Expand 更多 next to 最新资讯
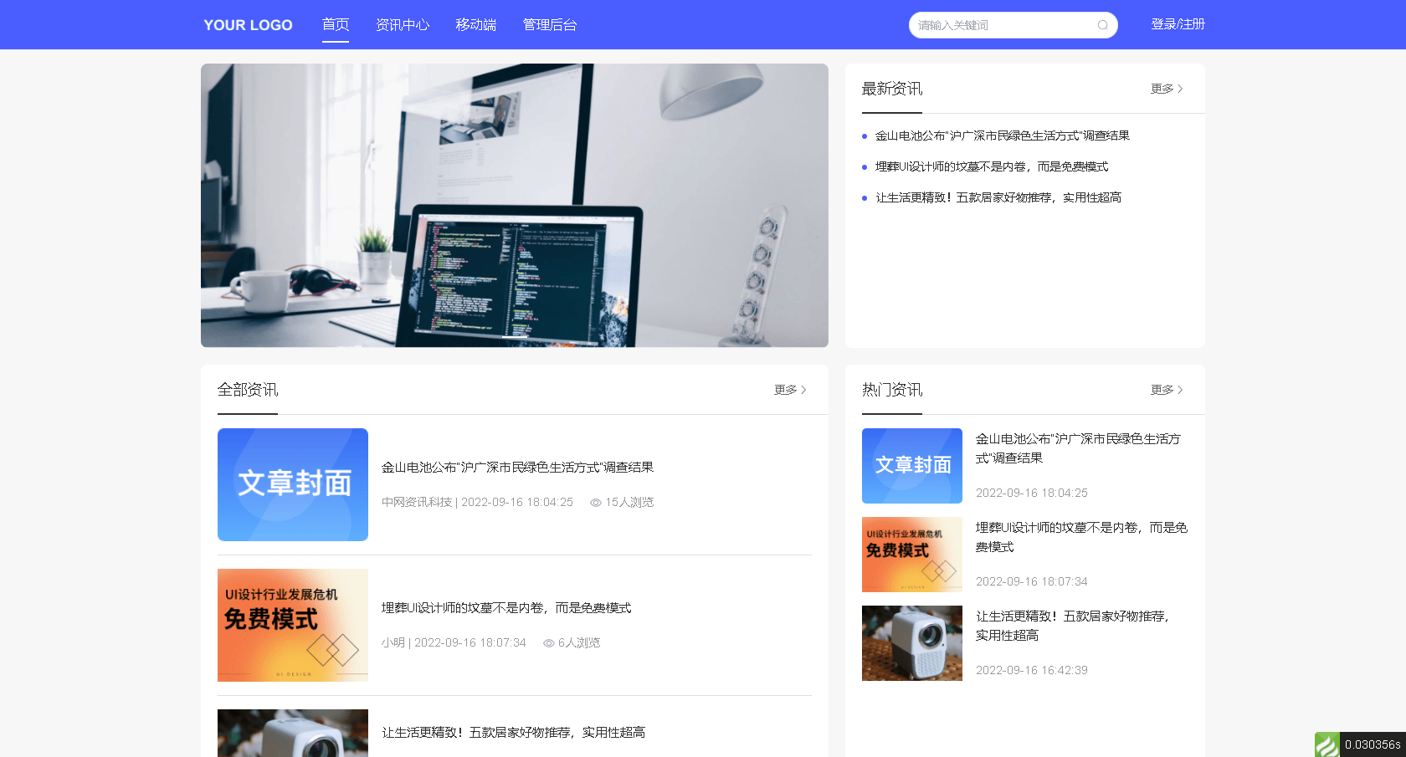 point(1166,89)
